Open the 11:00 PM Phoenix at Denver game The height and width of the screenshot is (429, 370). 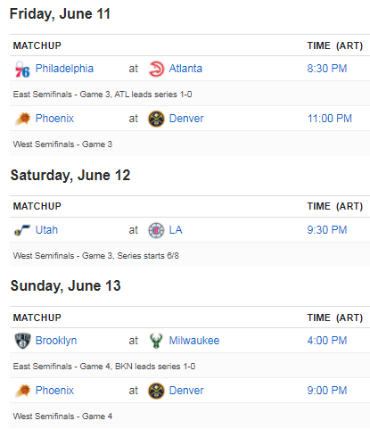tap(330, 119)
